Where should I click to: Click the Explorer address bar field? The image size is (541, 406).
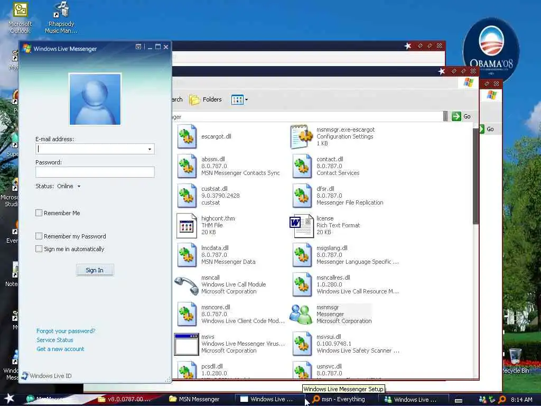pos(307,117)
